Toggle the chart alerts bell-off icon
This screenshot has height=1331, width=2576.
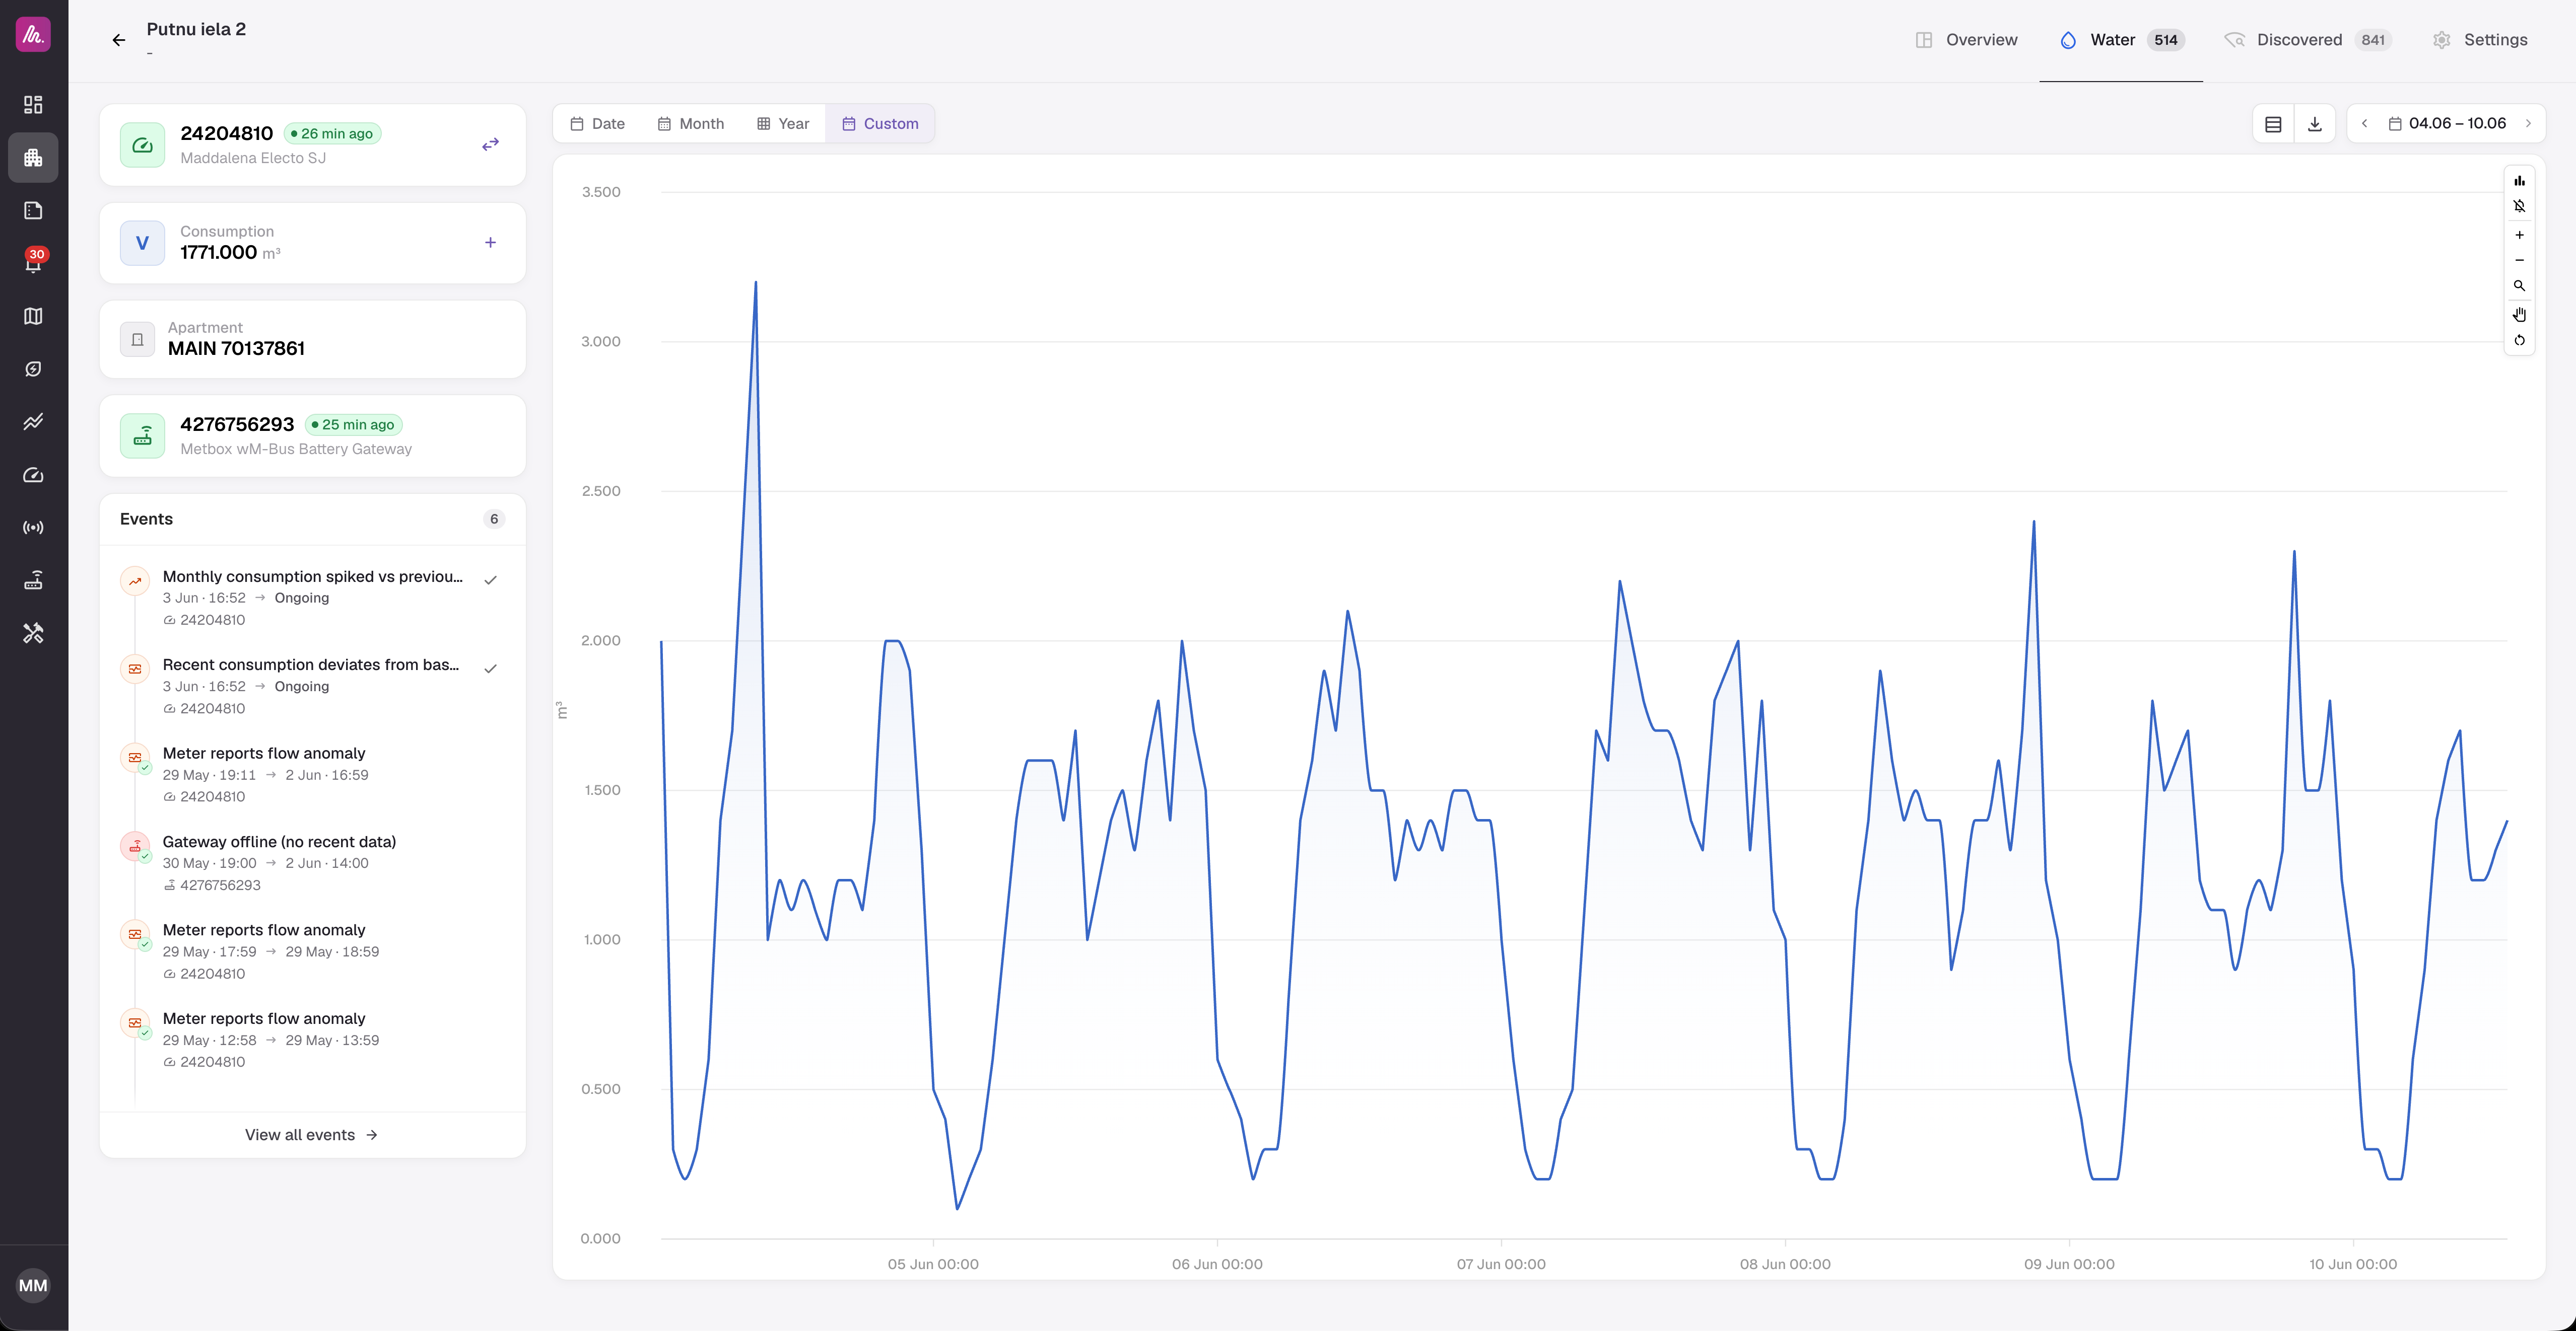click(x=2519, y=207)
